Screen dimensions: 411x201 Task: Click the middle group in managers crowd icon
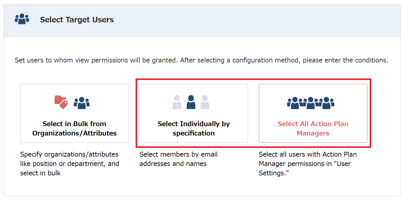(x=311, y=103)
